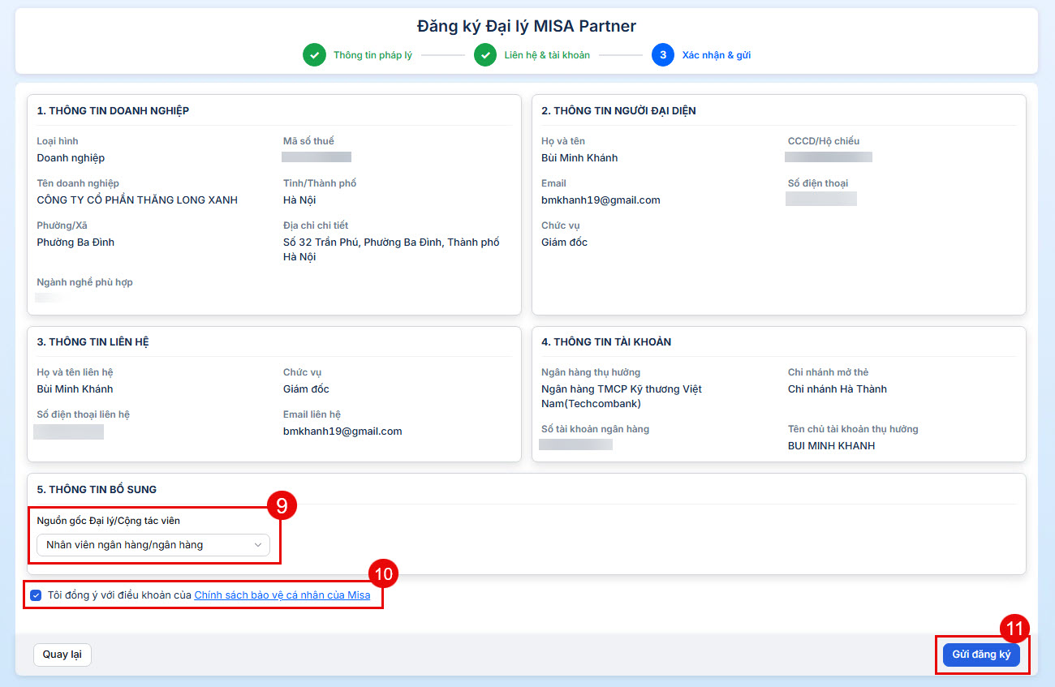Select the company name CÔNG TY CỔ PHẦN THĂNG LONG XANH
The image size is (1055, 687).
tap(137, 200)
